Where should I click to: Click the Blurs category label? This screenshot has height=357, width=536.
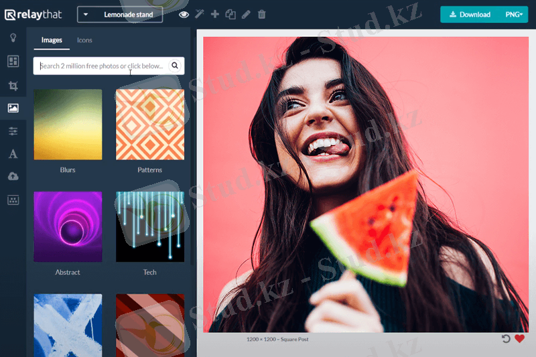[x=68, y=169]
